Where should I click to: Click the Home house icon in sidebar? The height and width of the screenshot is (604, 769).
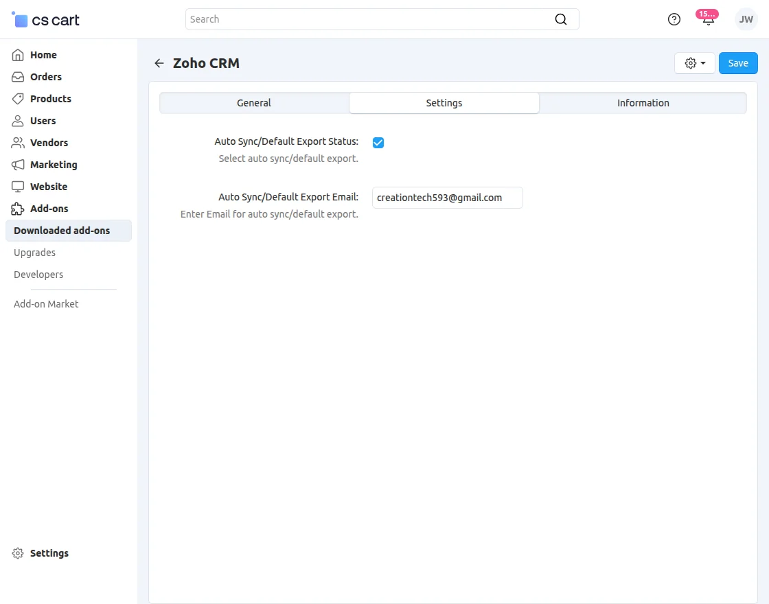(18, 55)
